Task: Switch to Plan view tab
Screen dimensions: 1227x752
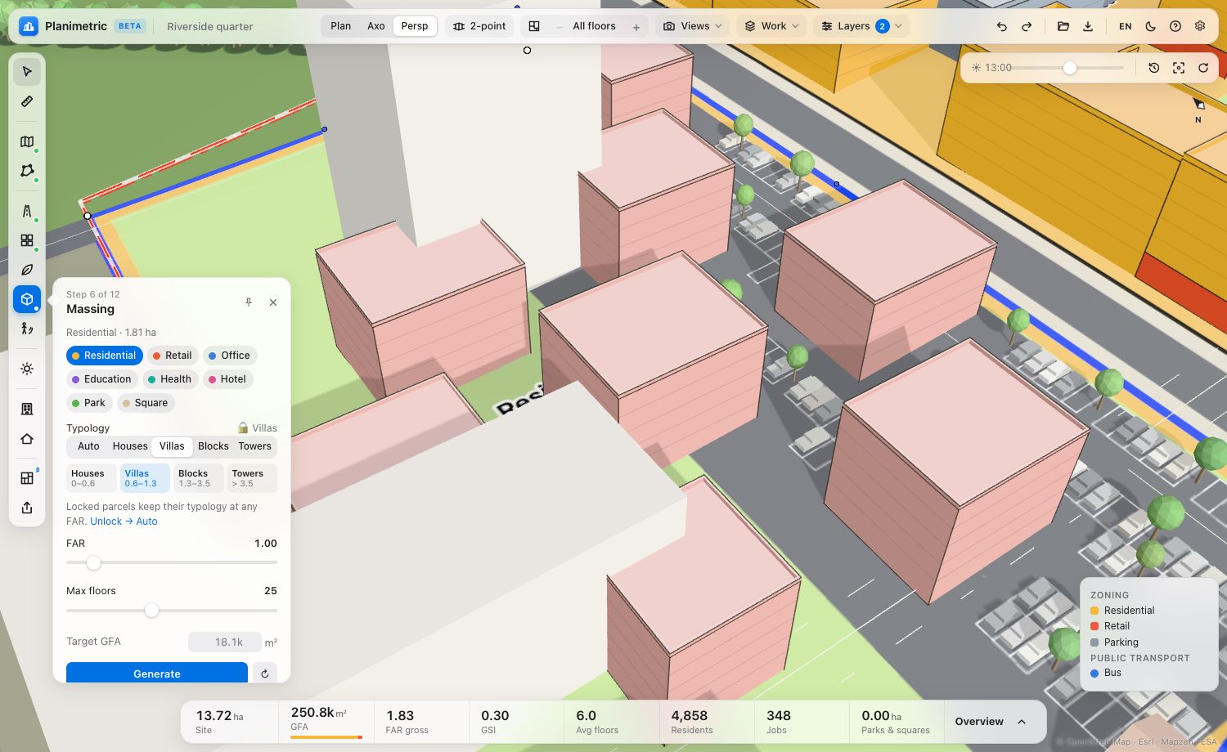Action: point(341,26)
